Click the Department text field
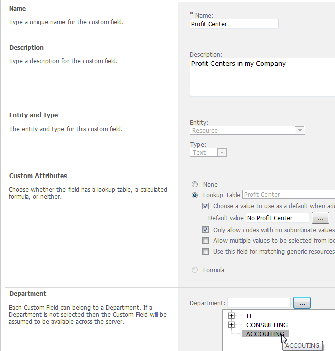The image size is (335, 351). coord(259,303)
